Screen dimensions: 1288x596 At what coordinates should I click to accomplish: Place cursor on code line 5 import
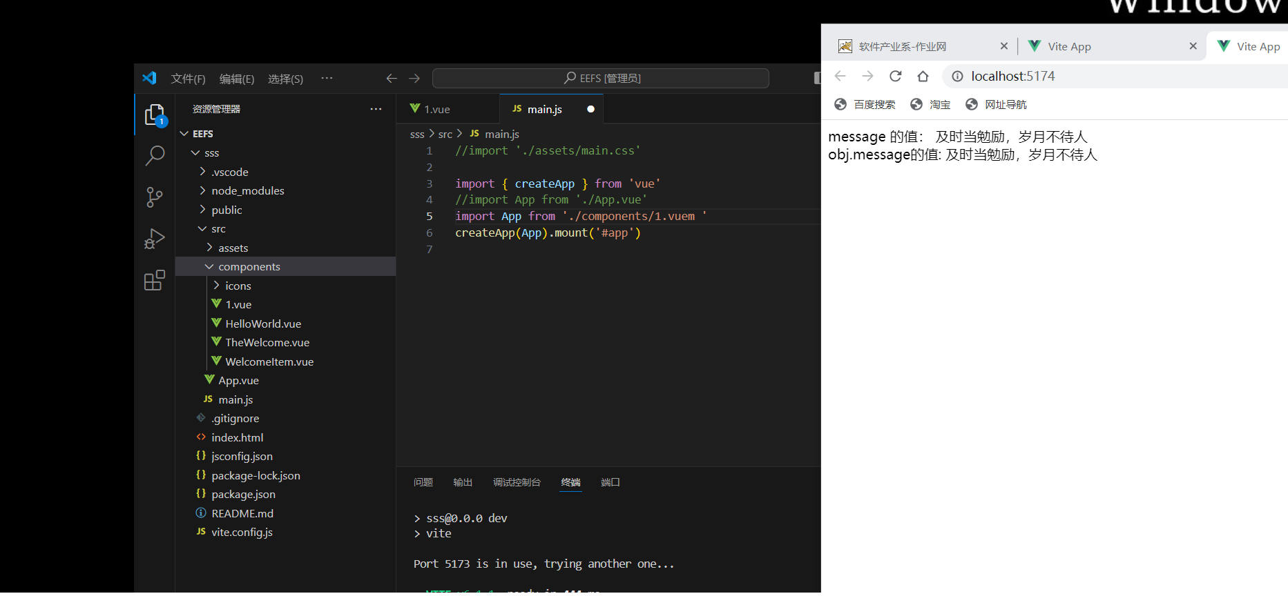click(x=474, y=216)
